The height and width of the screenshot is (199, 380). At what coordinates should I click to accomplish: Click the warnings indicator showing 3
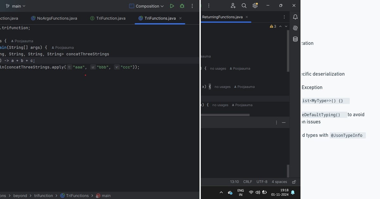tap(273, 27)
